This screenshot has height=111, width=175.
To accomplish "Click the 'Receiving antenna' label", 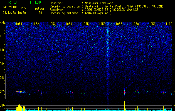I will point(64,13).
